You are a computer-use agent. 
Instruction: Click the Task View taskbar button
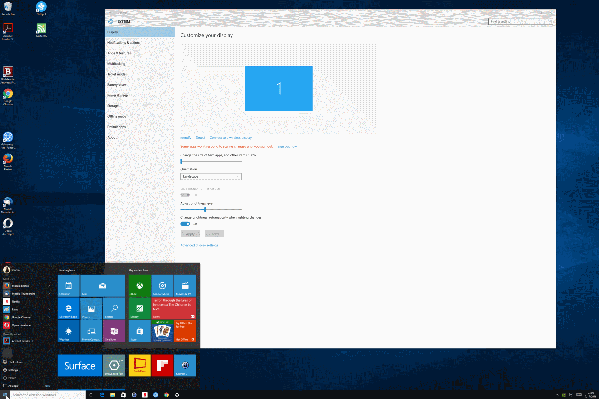click(91, 395)
